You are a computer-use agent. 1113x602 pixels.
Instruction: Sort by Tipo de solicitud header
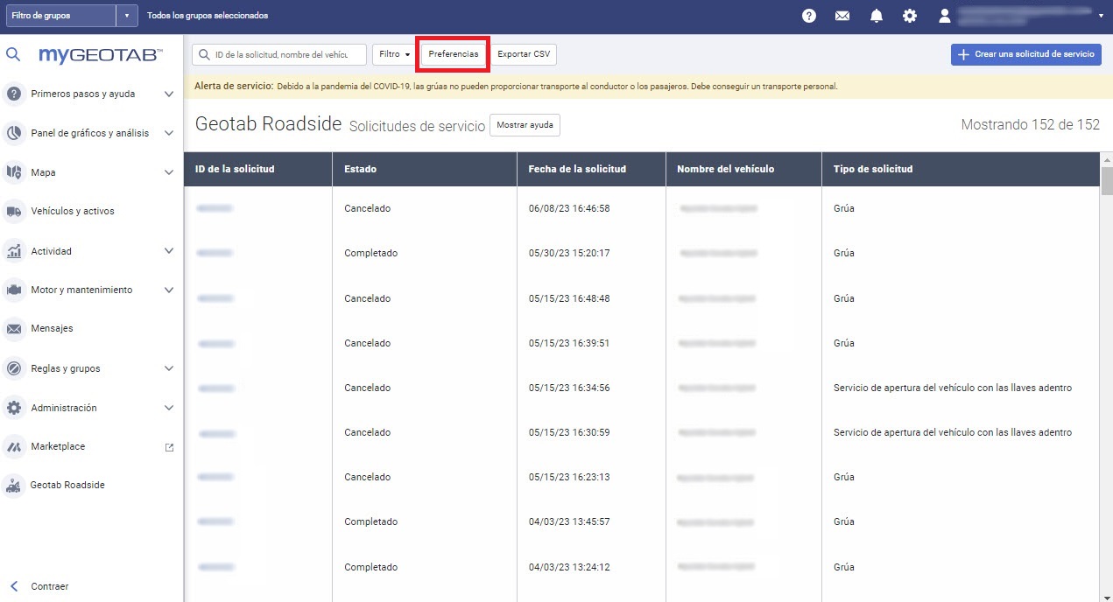click(961, 169)
